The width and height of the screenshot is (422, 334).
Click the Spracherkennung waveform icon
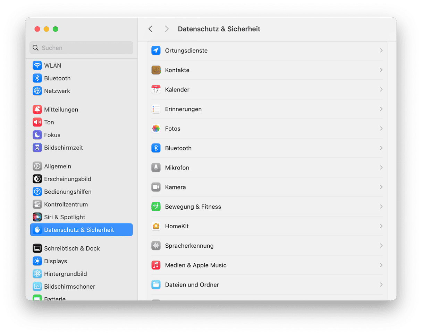[156, 246]
